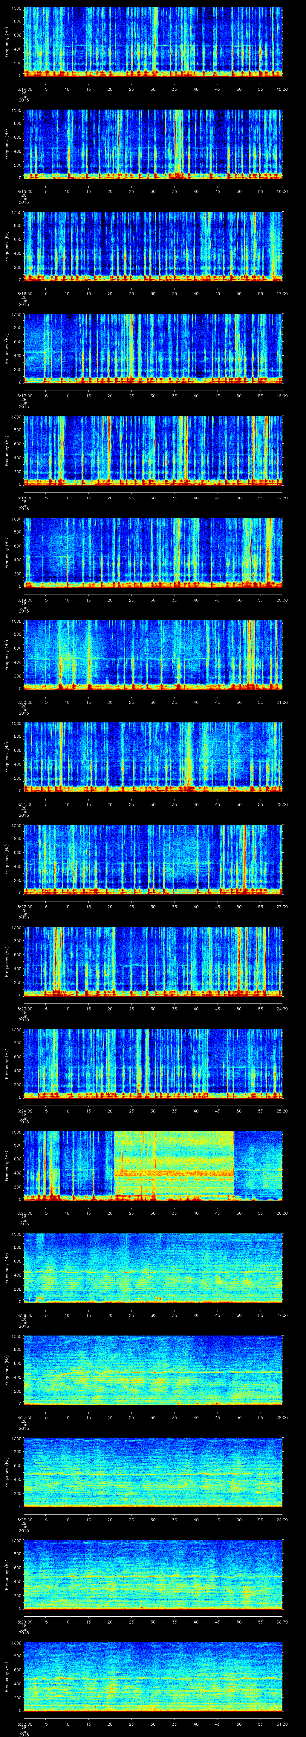The height and width of the screenshot is (1737, 306).
Task: Click the 8:25:00 start time label
Action: (x=24, y=1212)
